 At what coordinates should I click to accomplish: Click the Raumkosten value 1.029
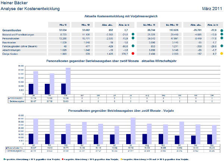[x=63, y=42]
